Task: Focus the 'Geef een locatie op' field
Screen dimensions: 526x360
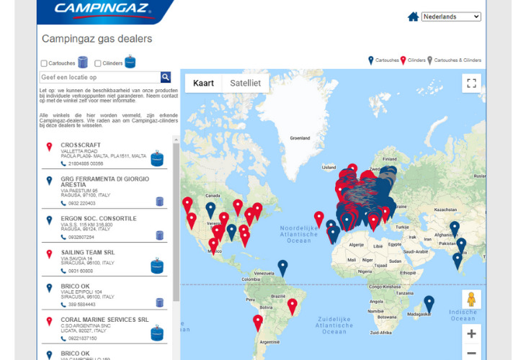Action: [x=100, y=77]
